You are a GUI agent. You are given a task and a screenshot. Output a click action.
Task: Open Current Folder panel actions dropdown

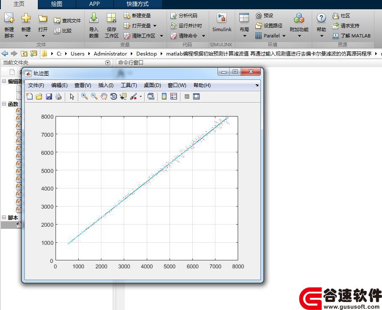point(108,63)
